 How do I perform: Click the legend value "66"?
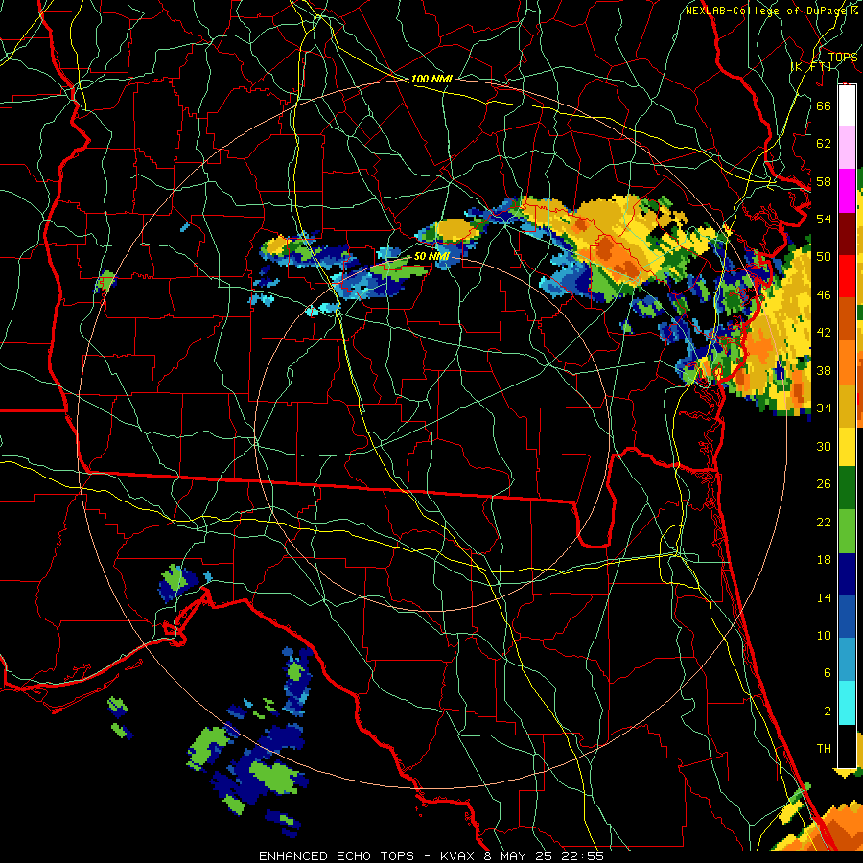(824, 105)
